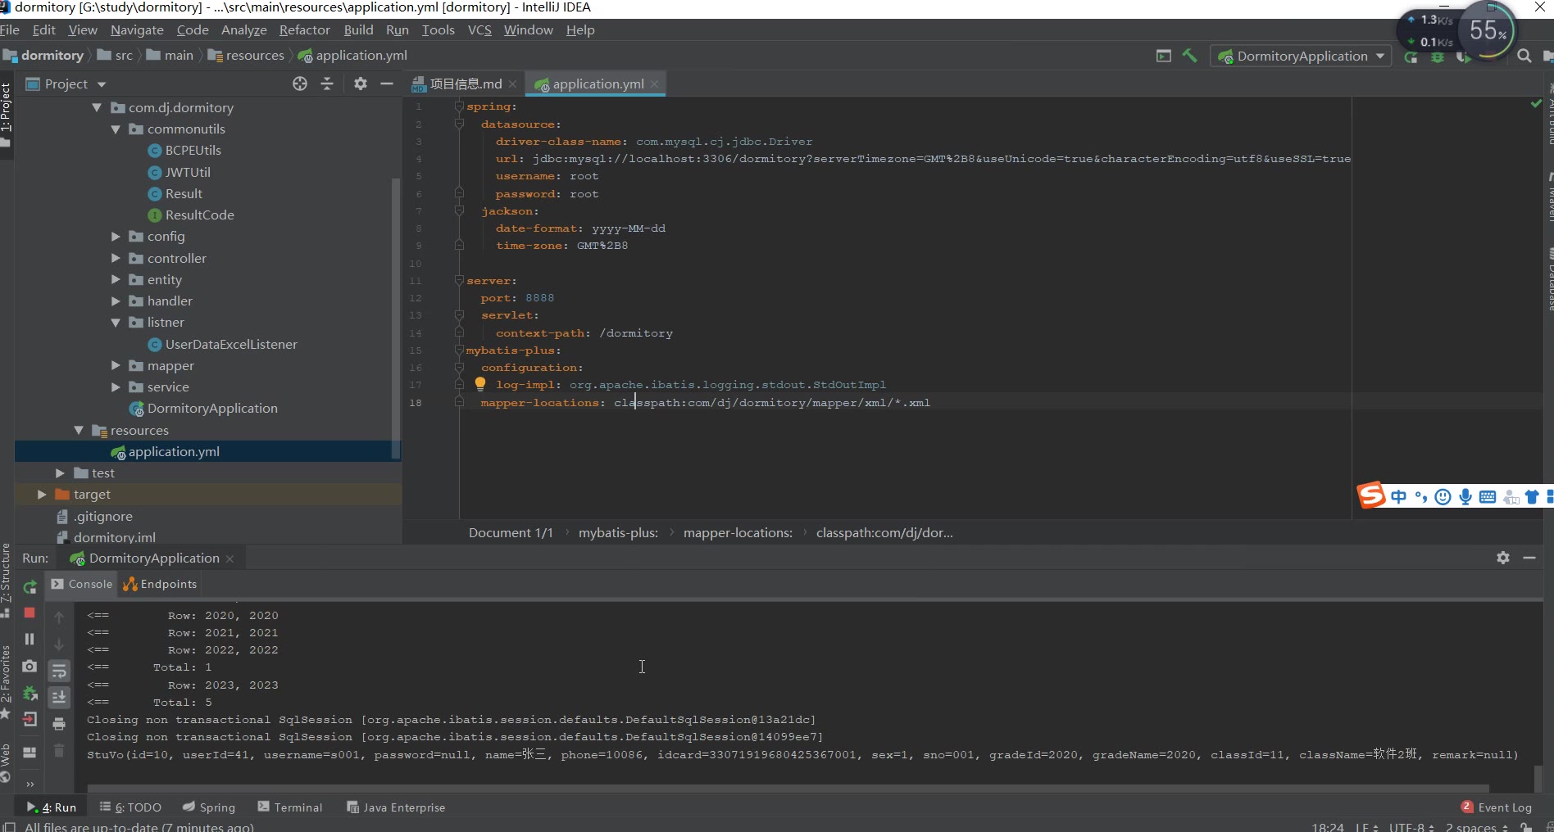Click the print console output icon
Image resolution: width=1554 pixels, height=832 pixels.
pos(59,724)
